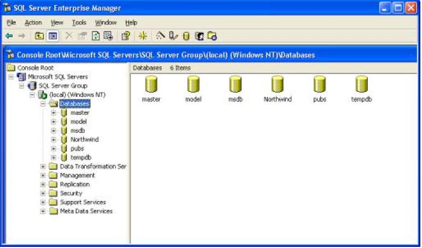
Task: Open the Northwind database icon in right pane
Action: [x=277, y=85]
